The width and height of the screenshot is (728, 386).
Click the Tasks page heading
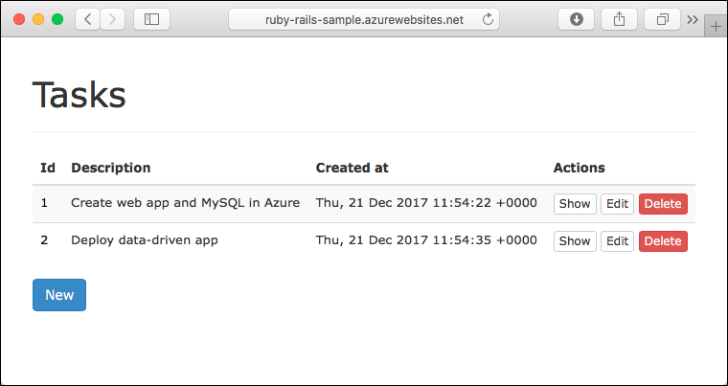(x=79, y=95)
